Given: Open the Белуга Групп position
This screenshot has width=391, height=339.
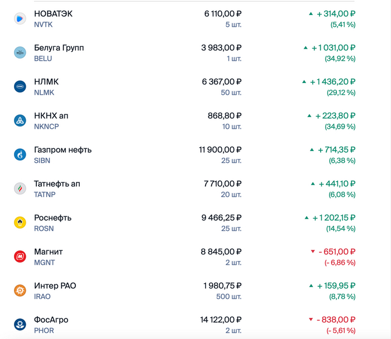Looking at the screenshot, I should tap(59, 47).
